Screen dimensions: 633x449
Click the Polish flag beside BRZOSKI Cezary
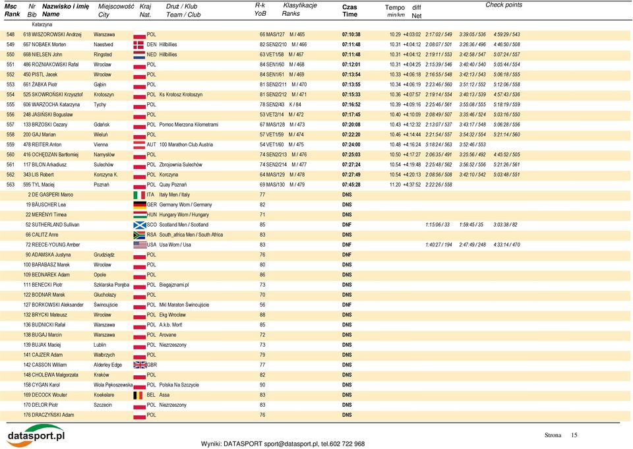pos(139,125)
